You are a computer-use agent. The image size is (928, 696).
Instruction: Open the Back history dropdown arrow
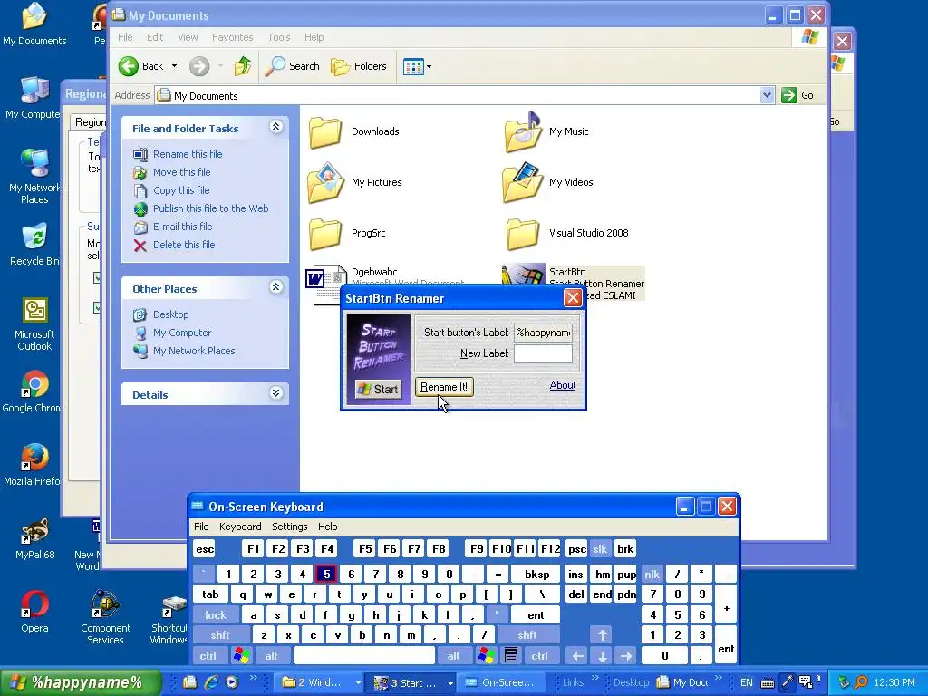pyautogui.click(x=174, y=66)
